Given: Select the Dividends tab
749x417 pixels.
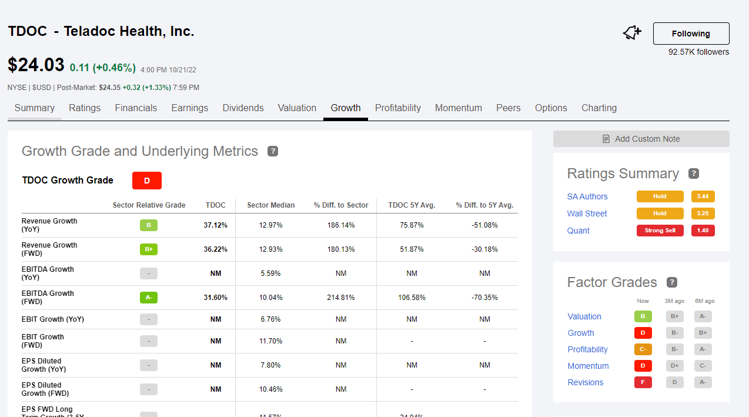Looking at the screenshot, I should (243, 108).
